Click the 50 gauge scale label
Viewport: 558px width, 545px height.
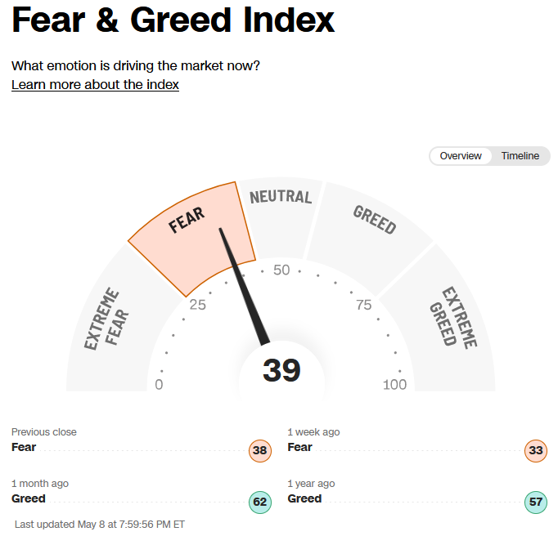(281, 270)
